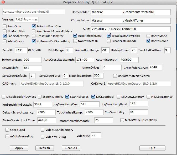Toggle the BoothMono checkbox
The image size is (177, 155).
tap(148, 36)
